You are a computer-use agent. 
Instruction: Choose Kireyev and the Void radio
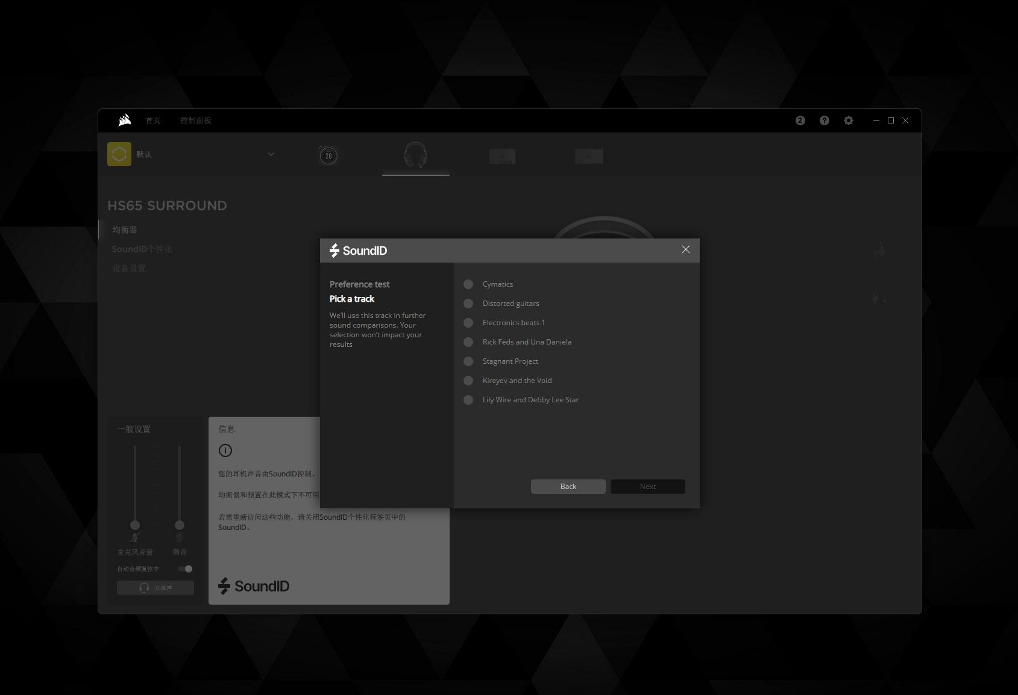(468, 381)
